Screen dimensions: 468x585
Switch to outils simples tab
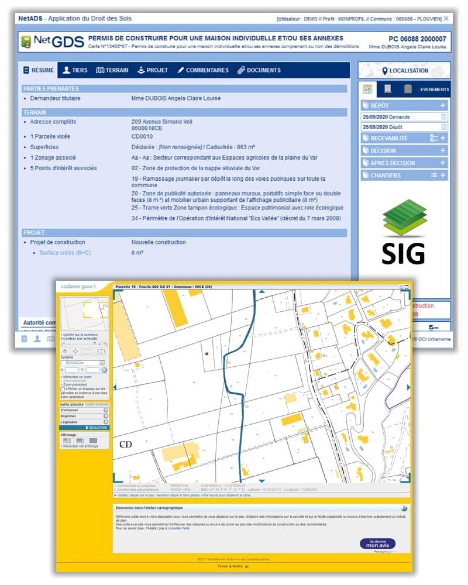(x=71, y=404)
